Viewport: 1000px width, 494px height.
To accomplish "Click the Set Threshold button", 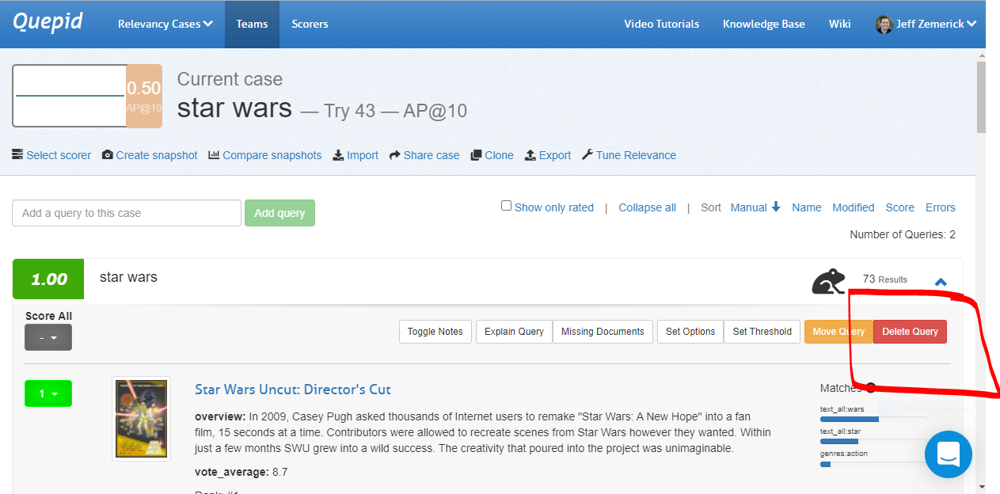I will (762, 332).
